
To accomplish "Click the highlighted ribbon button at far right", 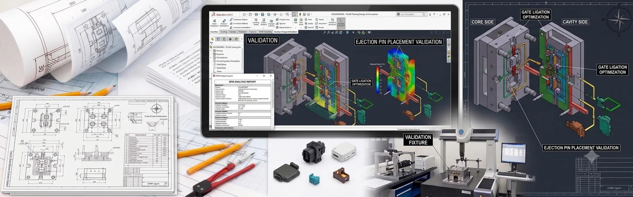I will click(341, 23).
